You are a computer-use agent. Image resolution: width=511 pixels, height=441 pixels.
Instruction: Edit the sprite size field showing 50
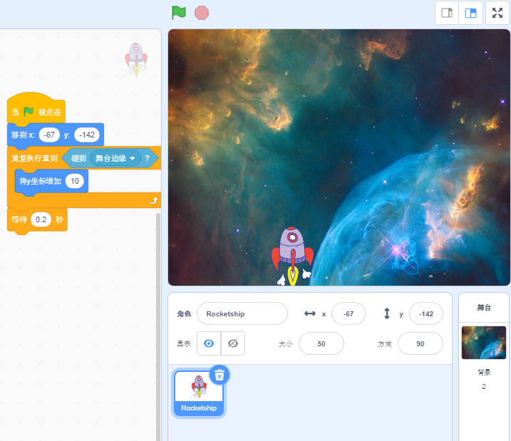[x=321, y=343]
